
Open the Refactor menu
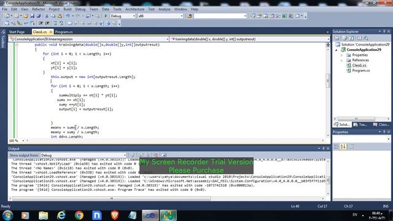[x=38, y=9]
